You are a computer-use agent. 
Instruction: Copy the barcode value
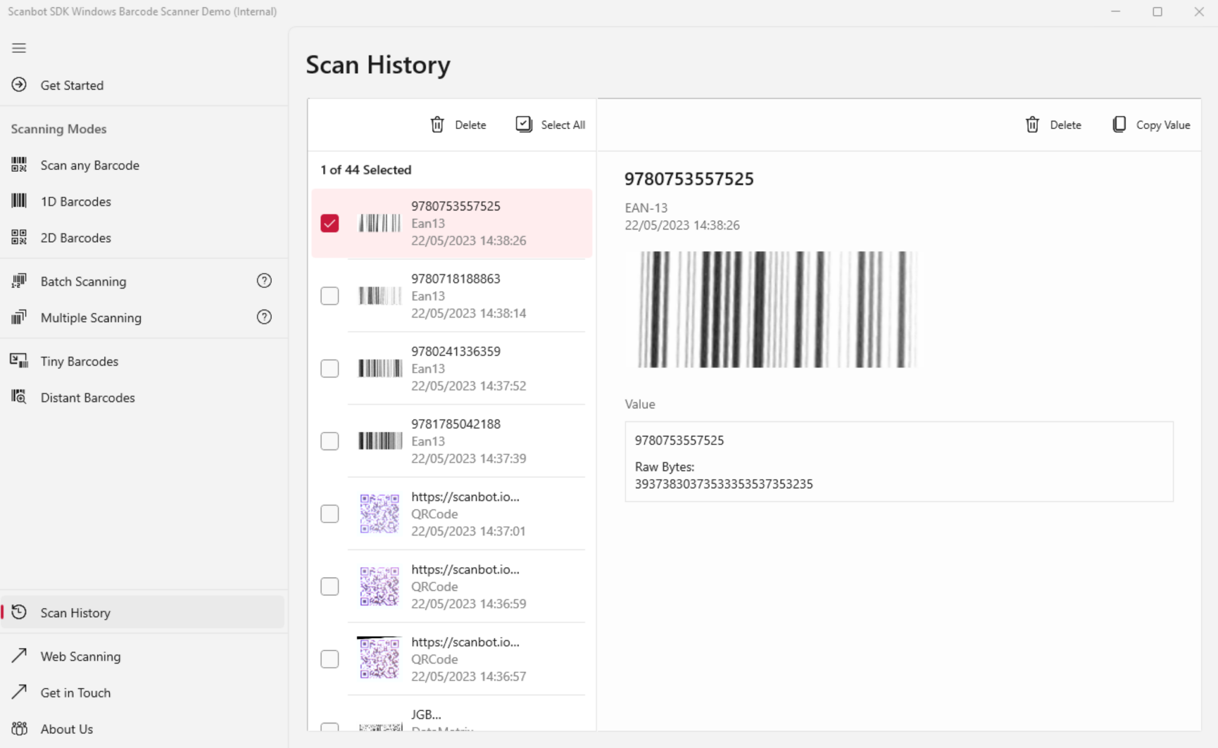click(1150, 124)
